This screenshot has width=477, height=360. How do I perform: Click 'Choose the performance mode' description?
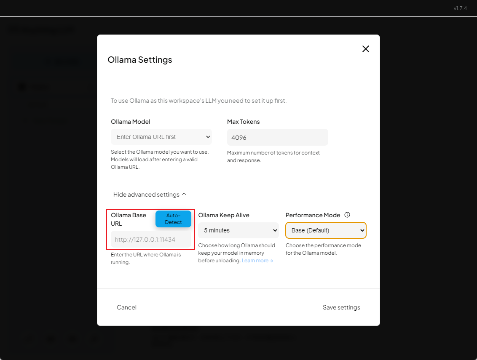[x=323, y=249]
